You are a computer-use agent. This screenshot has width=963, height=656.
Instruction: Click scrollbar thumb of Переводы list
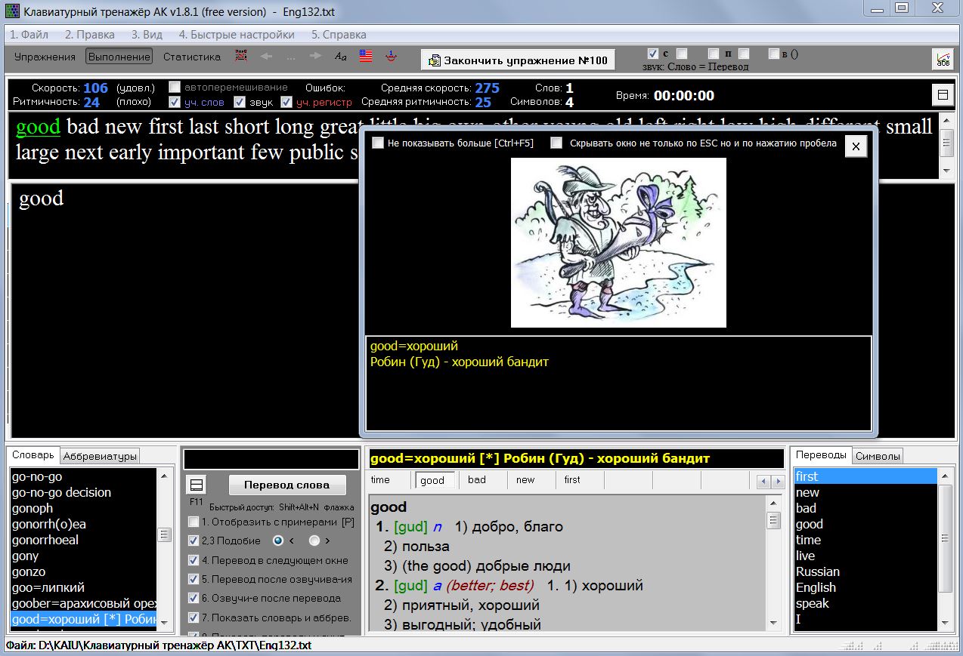point(945,538)
